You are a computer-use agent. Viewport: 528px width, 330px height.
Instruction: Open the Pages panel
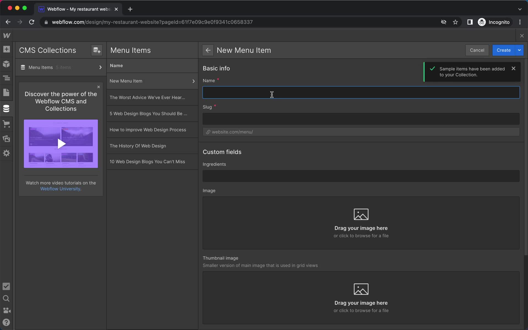6,92
